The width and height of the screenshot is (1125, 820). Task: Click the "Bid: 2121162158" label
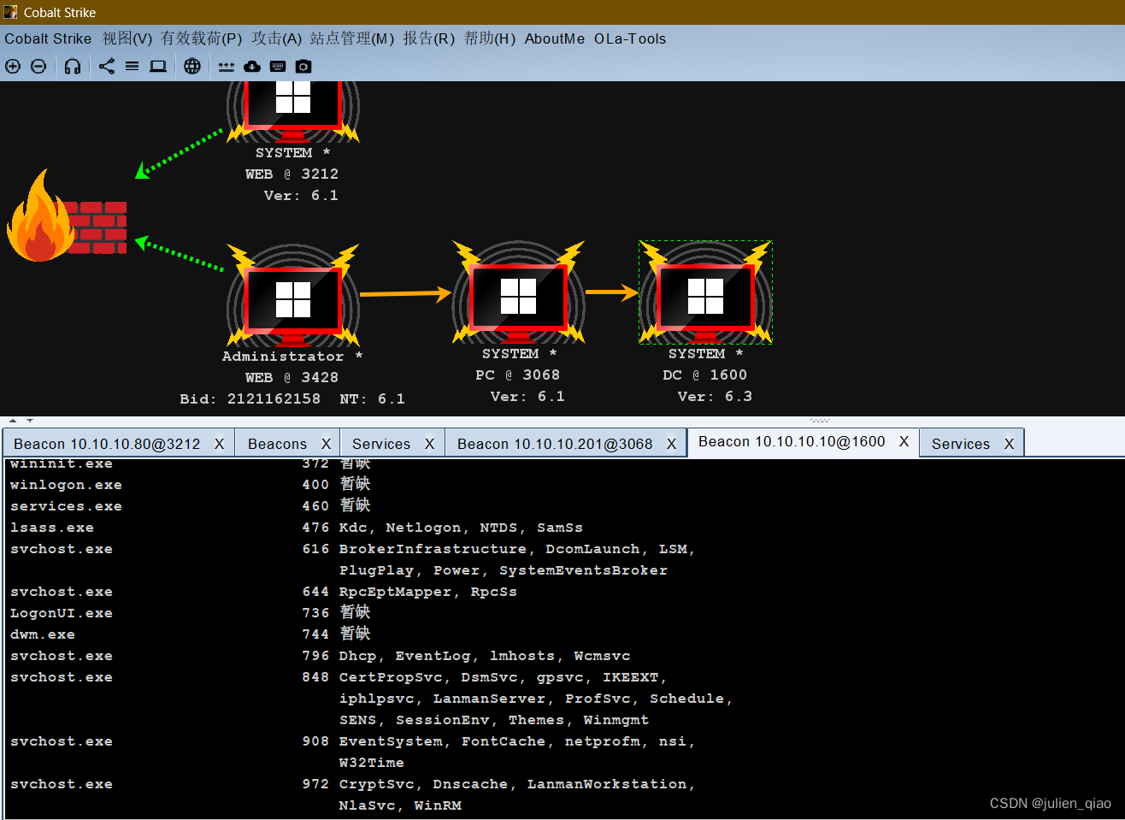pos(250,398)
